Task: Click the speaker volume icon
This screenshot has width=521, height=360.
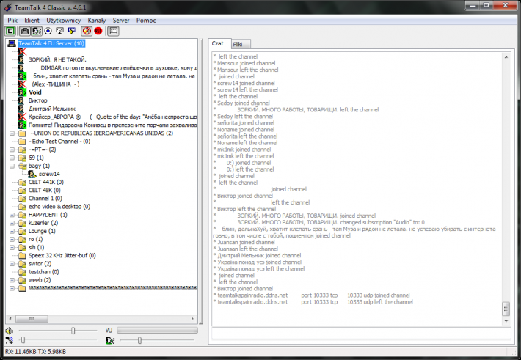Action: click(10, 331)
